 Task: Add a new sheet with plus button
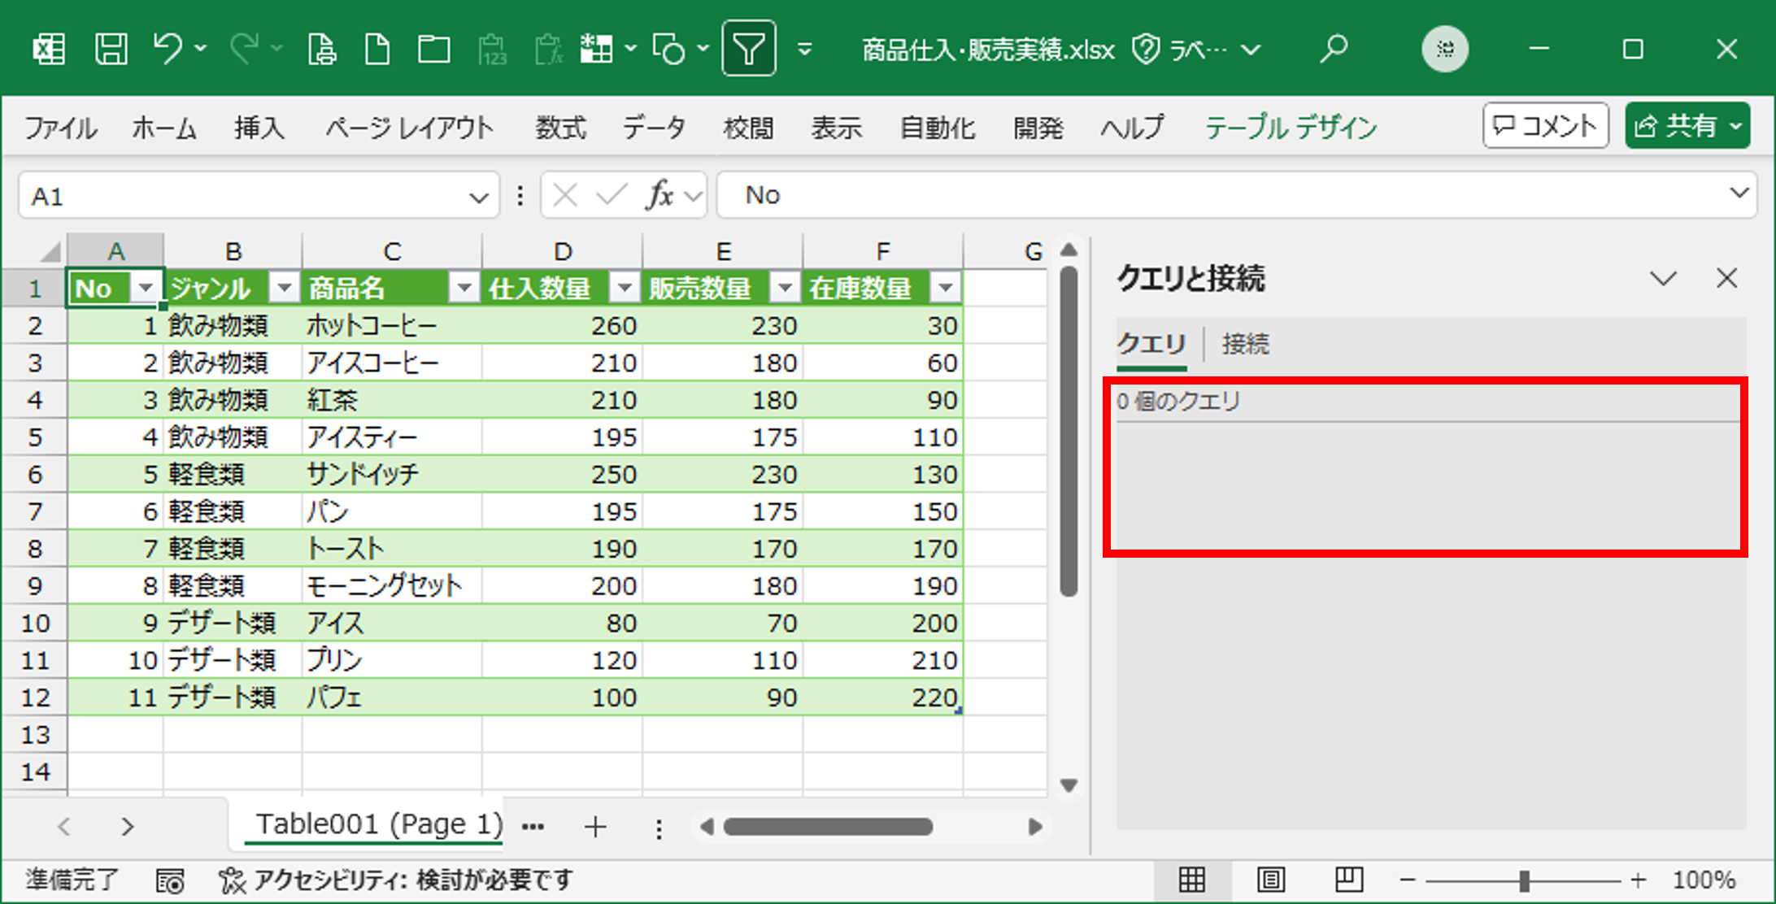click(x=595, y=827)
